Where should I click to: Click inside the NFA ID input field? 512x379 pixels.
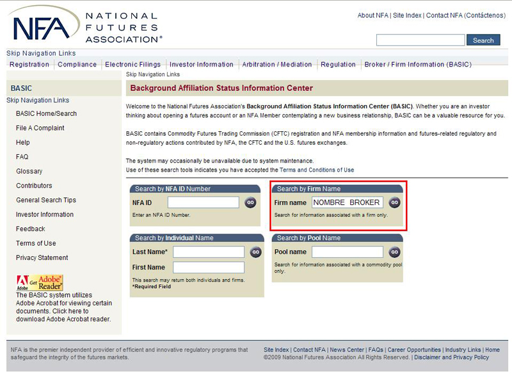point(203,202)
